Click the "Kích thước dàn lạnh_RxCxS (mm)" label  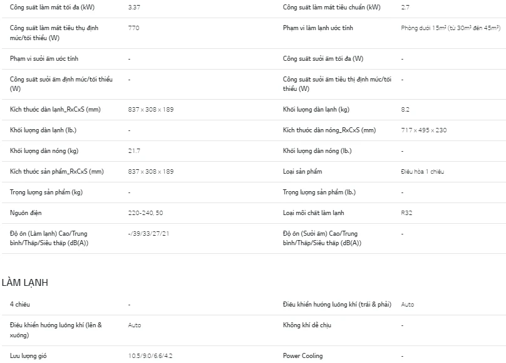[x=55, y=110]
